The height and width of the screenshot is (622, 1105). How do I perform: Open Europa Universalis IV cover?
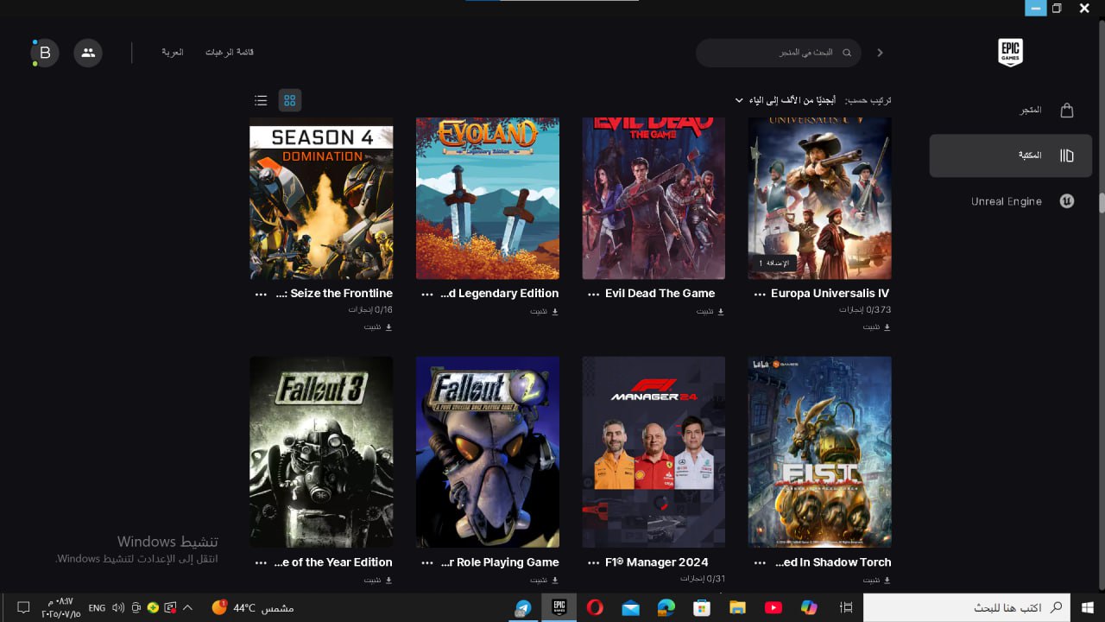click(x=819, y=199)
